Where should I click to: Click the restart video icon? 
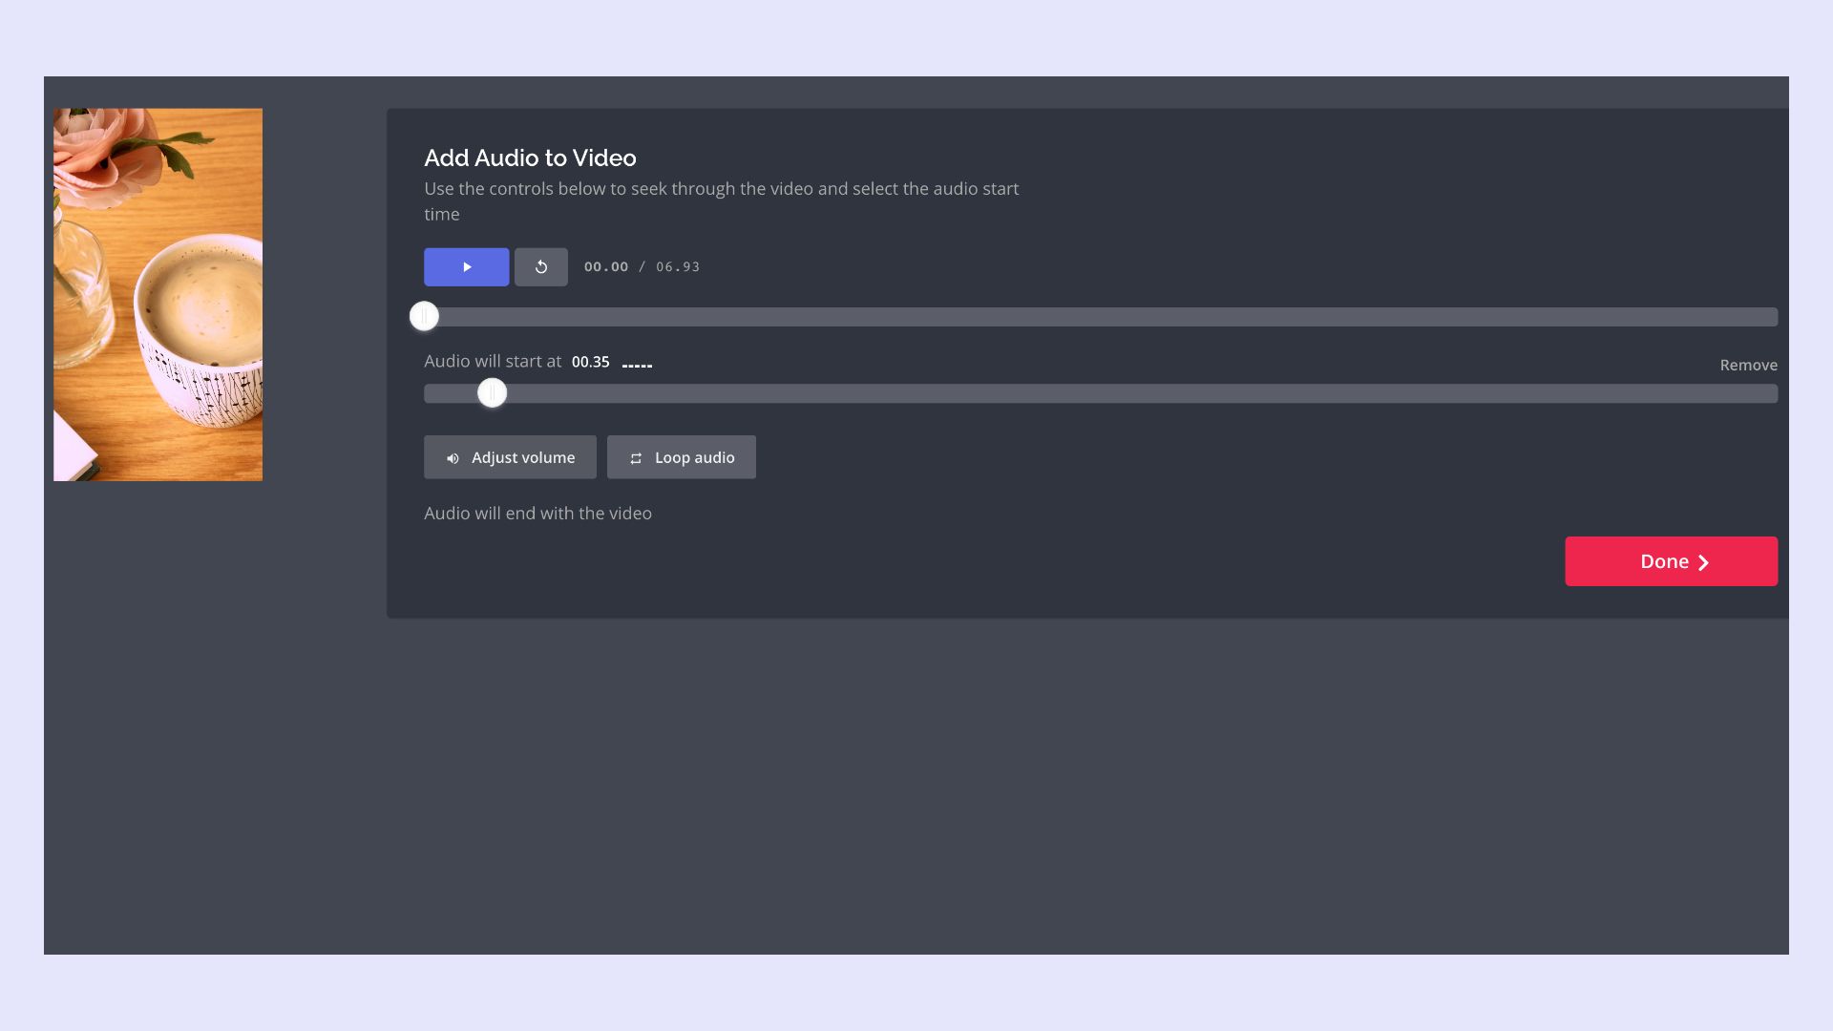point(540,267)
